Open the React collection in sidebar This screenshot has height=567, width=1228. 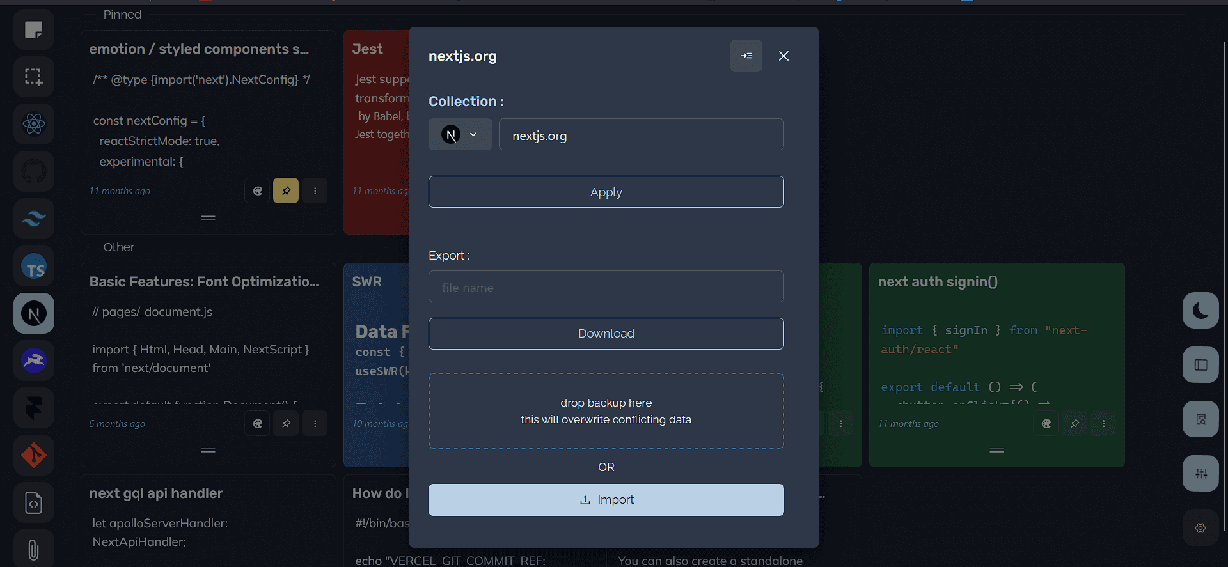click(34, 124)
